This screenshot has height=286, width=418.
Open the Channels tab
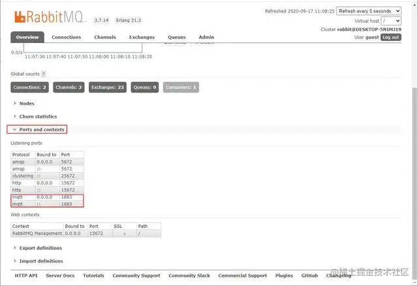coord(105,37)
